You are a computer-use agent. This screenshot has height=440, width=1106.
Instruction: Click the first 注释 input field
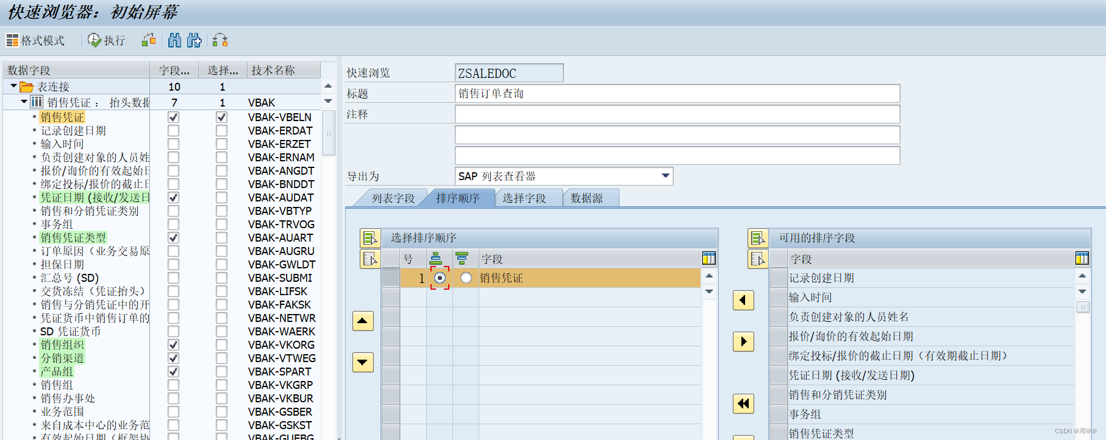677,114
